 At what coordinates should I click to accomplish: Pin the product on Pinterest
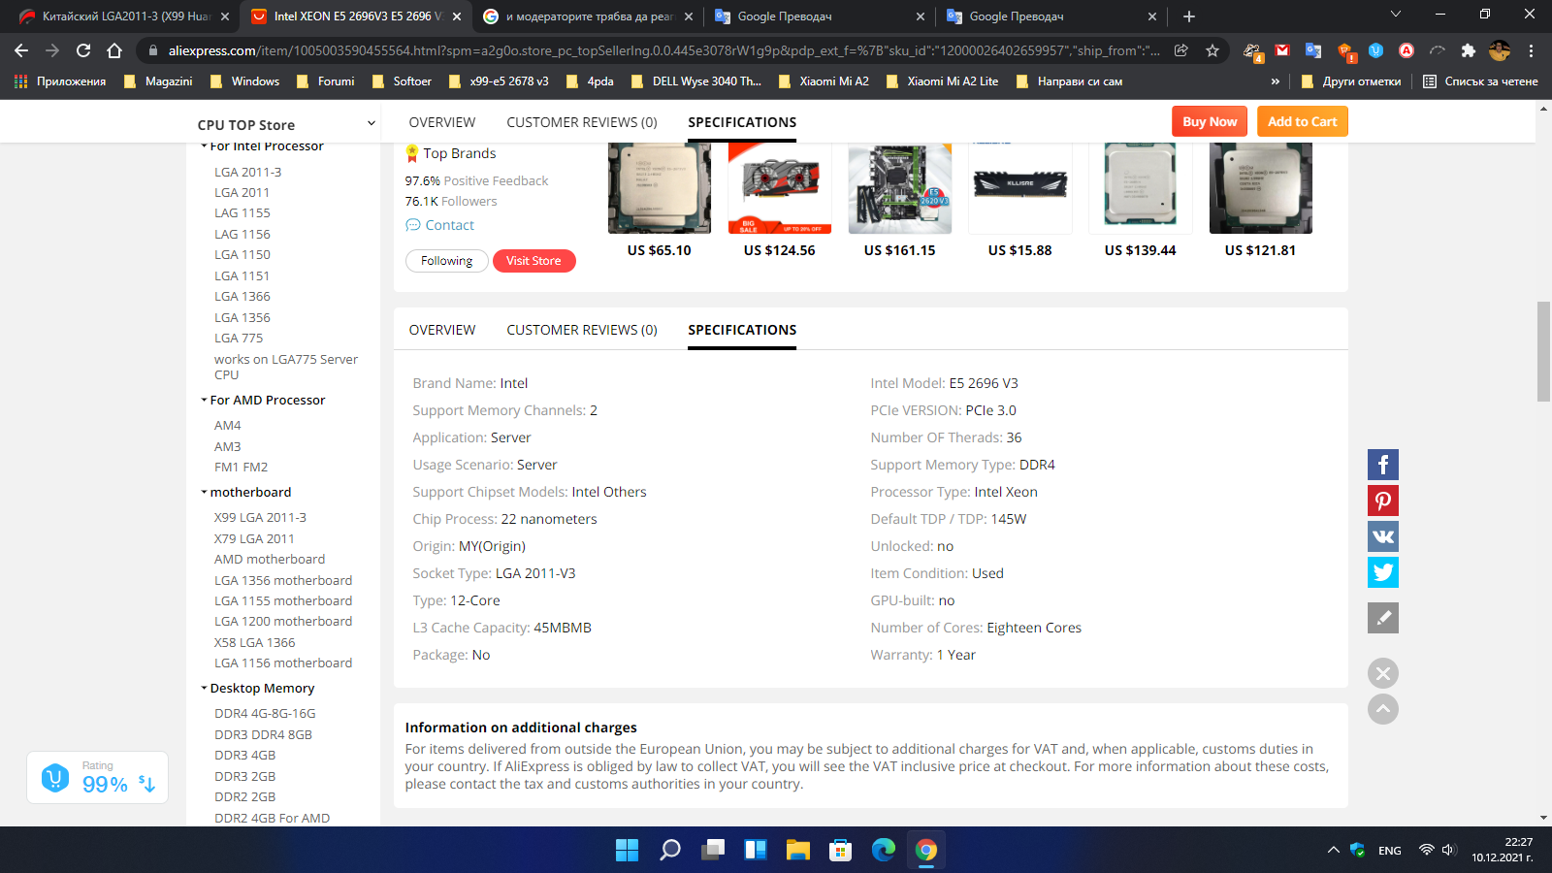pyautogui.click(x=1383, y=501)
